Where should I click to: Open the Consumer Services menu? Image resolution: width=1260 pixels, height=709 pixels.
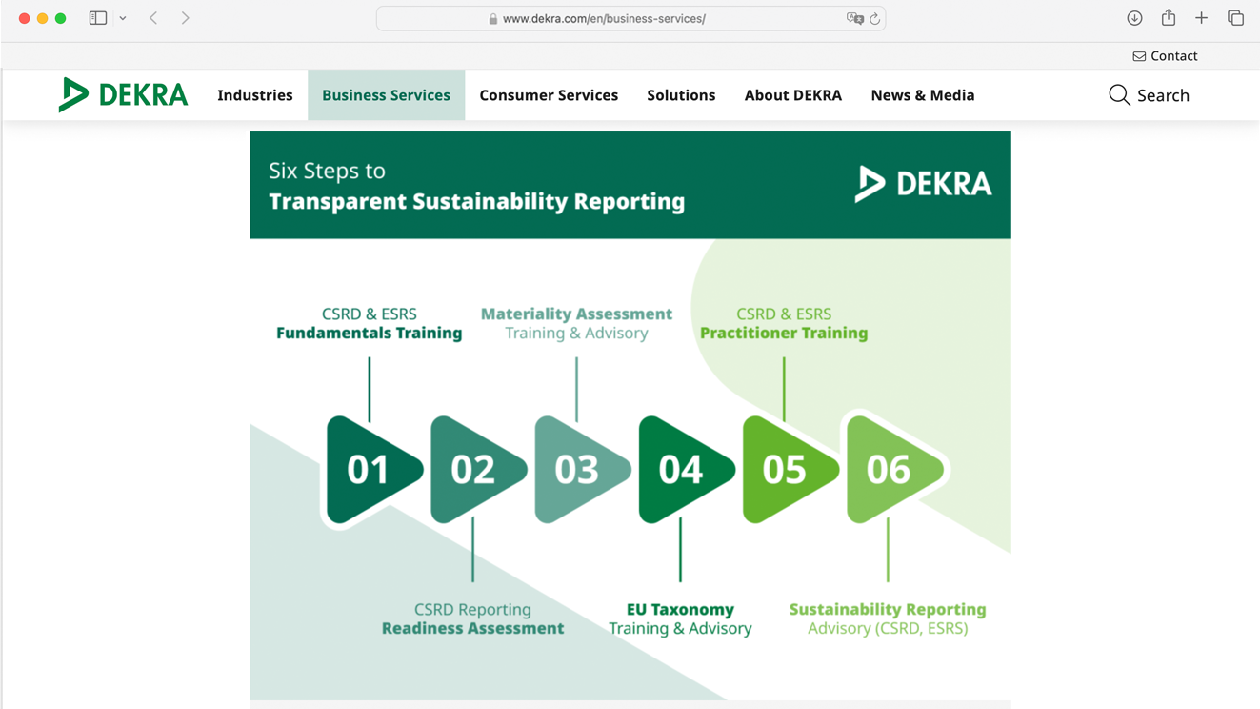coord(549,95)
